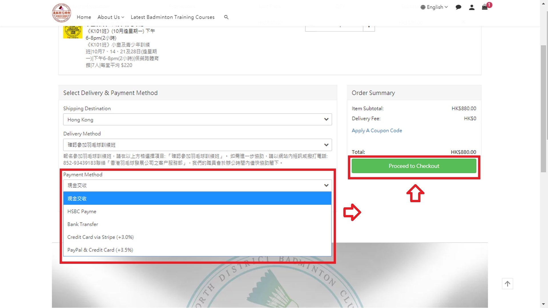548x308 pixels.
Task: Open the site search magnifier icon
Action: (226, 17)
